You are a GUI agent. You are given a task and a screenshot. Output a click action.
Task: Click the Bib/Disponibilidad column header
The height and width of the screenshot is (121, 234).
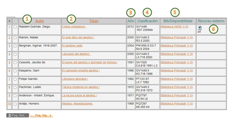[178, 21]
